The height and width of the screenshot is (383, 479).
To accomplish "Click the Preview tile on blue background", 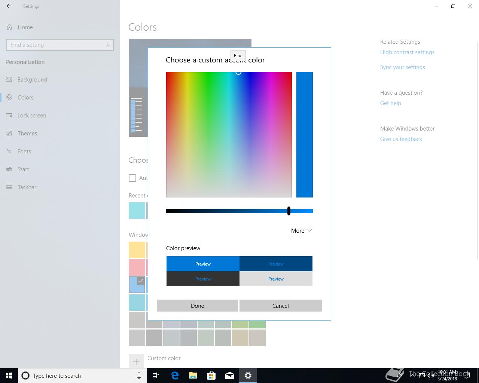I will pyautogui.click(x=203, y=264).
